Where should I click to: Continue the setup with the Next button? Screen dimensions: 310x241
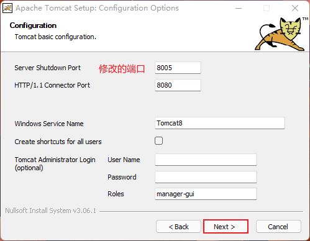click(226, 227)
